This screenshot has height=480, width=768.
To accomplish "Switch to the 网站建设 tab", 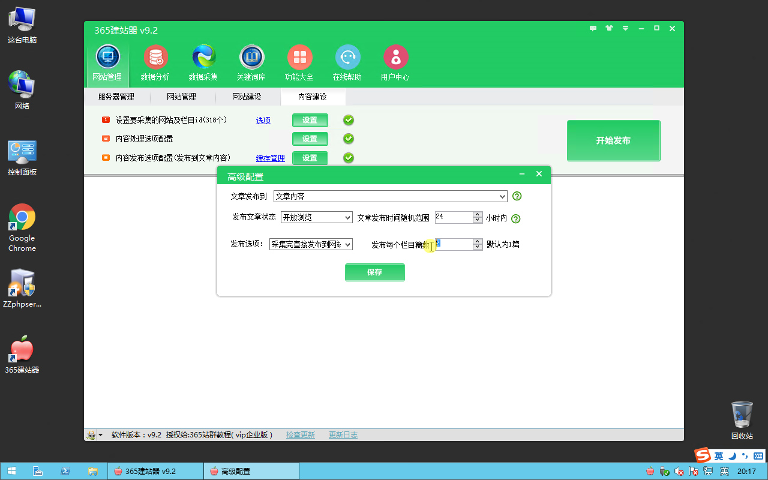I will [247, 97].
